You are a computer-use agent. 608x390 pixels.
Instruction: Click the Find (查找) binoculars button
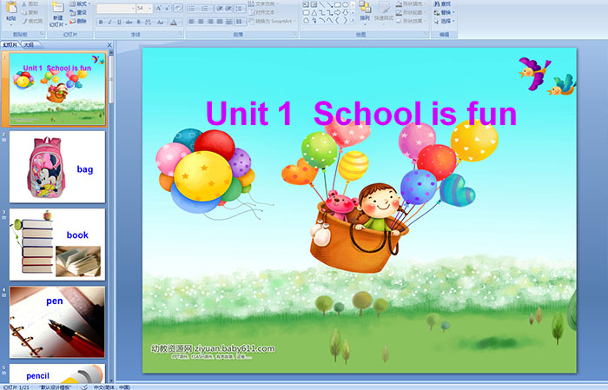443,3
